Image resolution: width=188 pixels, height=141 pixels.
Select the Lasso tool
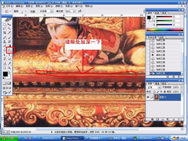click(x=5, y=29)
